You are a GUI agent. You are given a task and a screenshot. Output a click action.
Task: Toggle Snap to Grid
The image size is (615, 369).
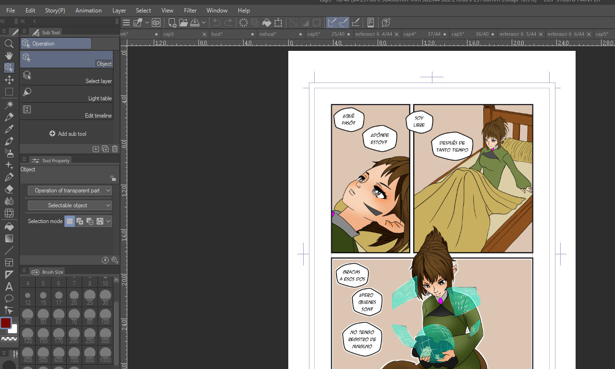point(355,23)
